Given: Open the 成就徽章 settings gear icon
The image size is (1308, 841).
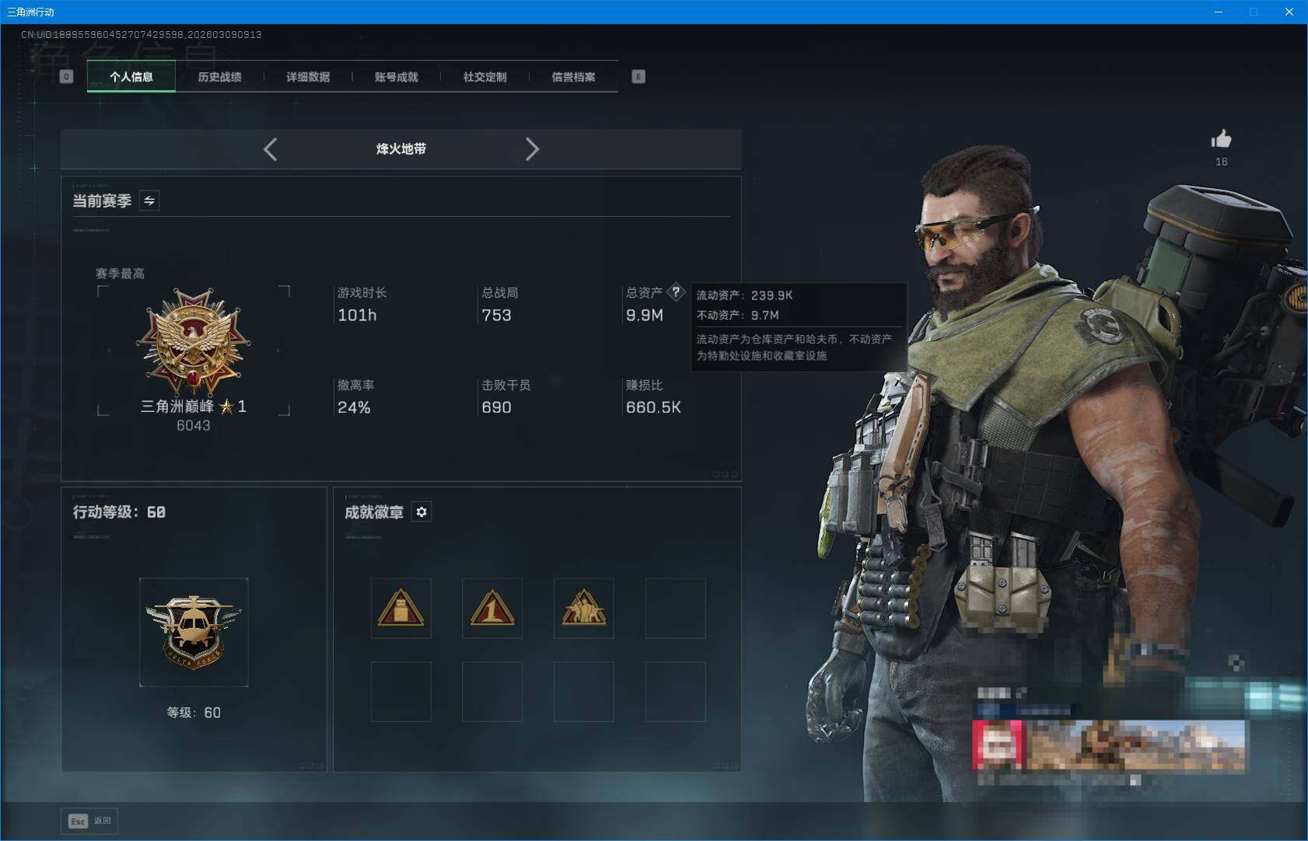Looking at the screenshot, I should (422, 511).
